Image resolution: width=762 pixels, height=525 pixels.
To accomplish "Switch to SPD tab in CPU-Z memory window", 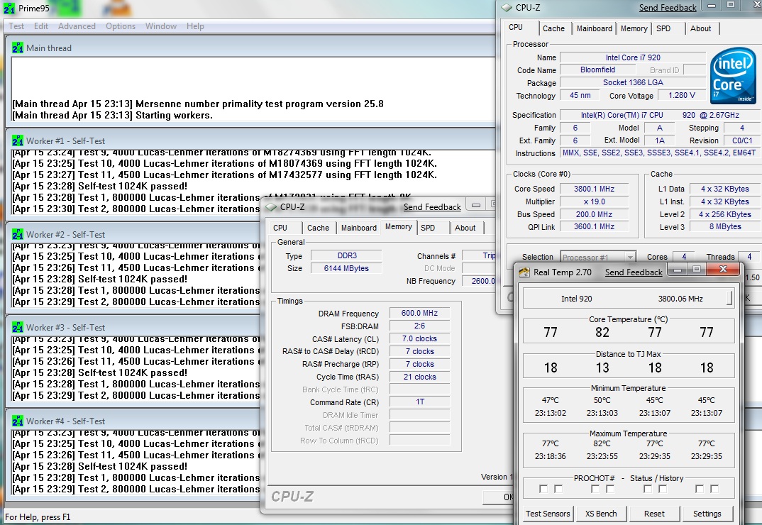I will click(428, 228).
